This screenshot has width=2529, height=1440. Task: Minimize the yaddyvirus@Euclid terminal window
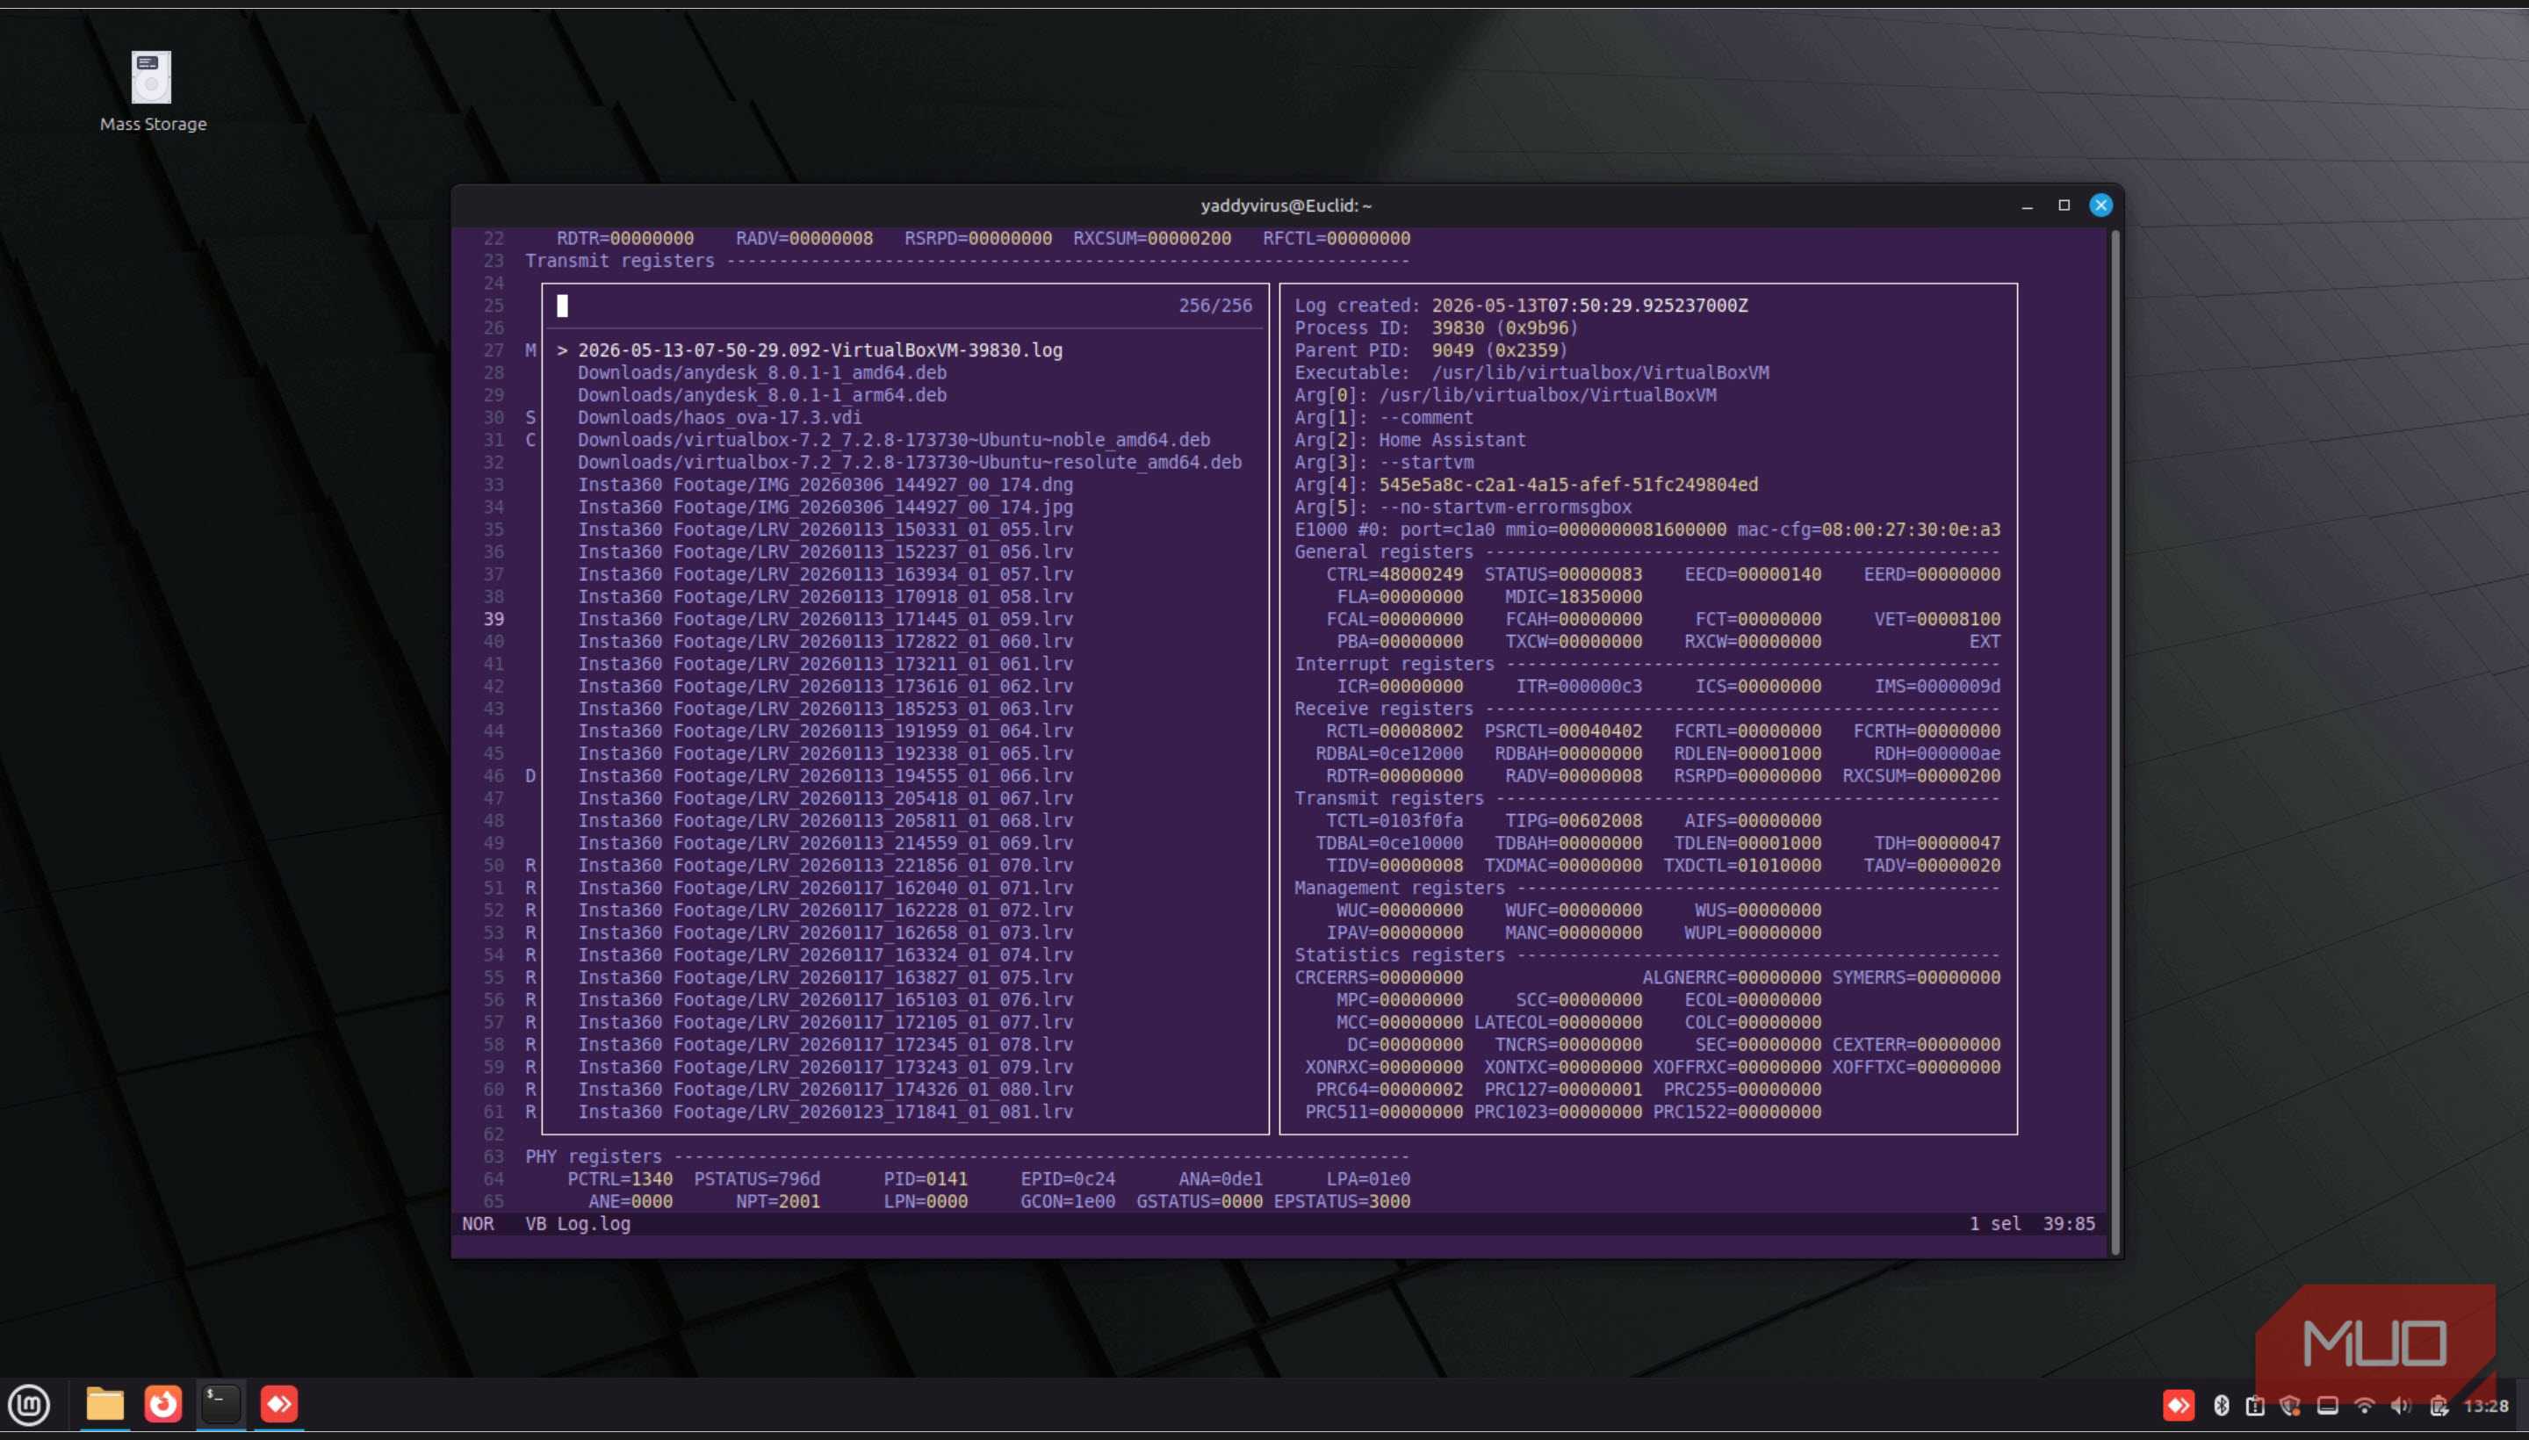2027,205
